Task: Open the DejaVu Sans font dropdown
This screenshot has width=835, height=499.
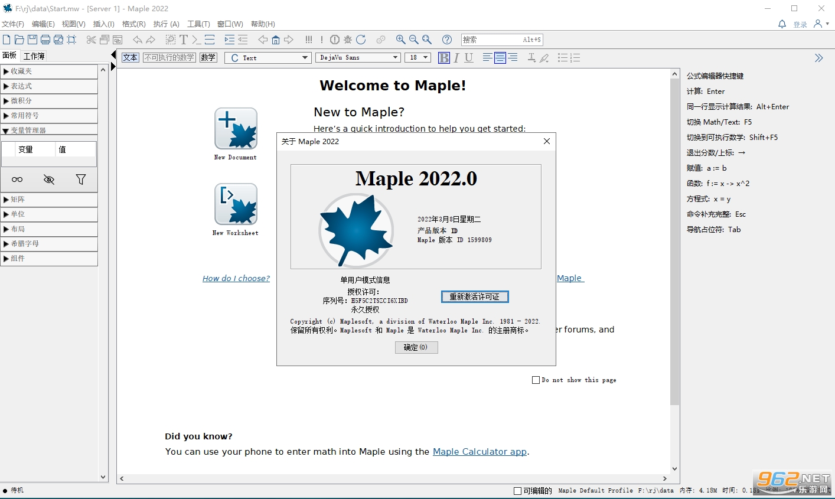Action: tap(358, 57)
